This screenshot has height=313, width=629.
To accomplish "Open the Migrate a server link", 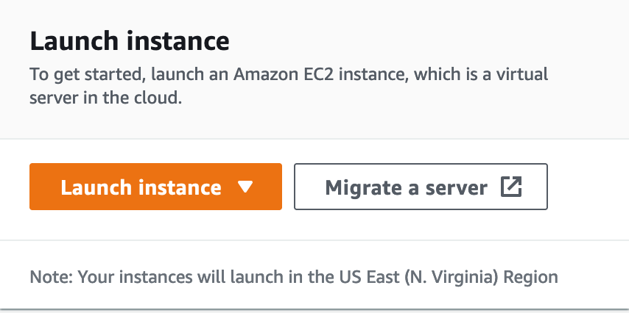I will click(421, 187).
